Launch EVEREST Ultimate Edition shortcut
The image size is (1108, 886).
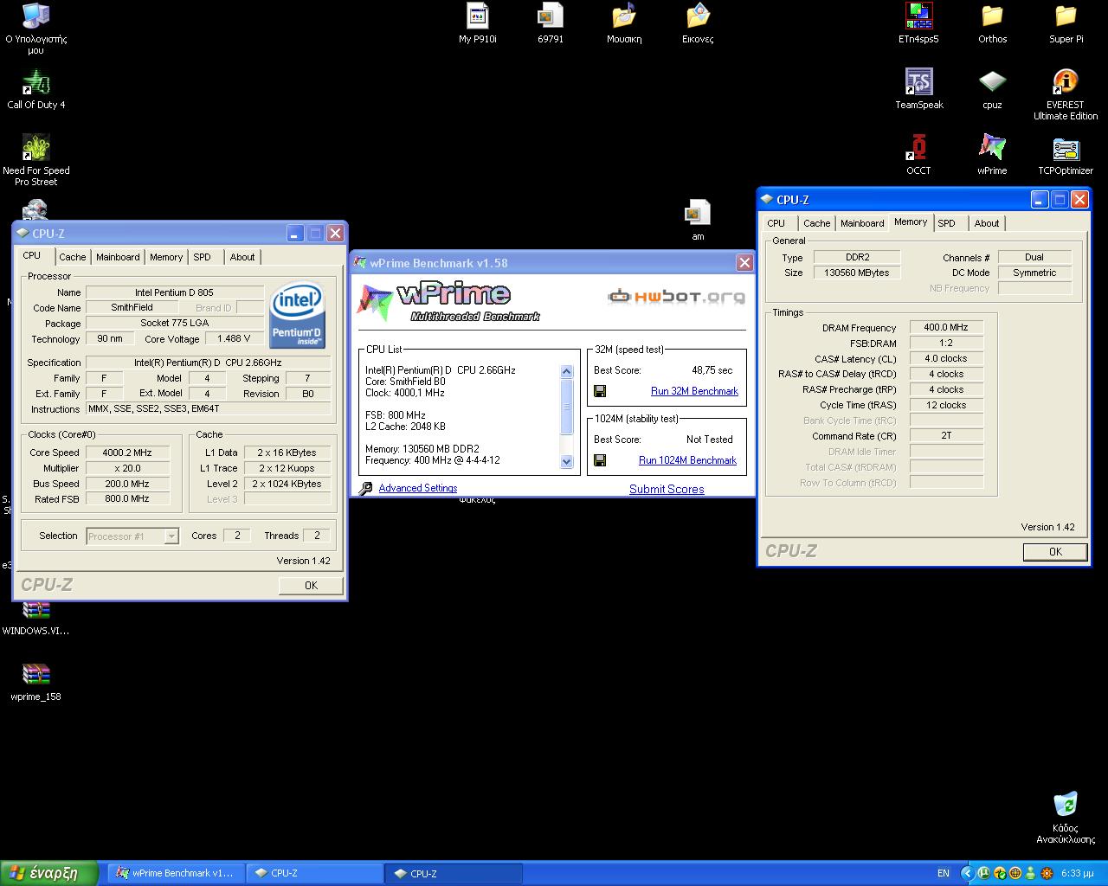click(1066, 94)
